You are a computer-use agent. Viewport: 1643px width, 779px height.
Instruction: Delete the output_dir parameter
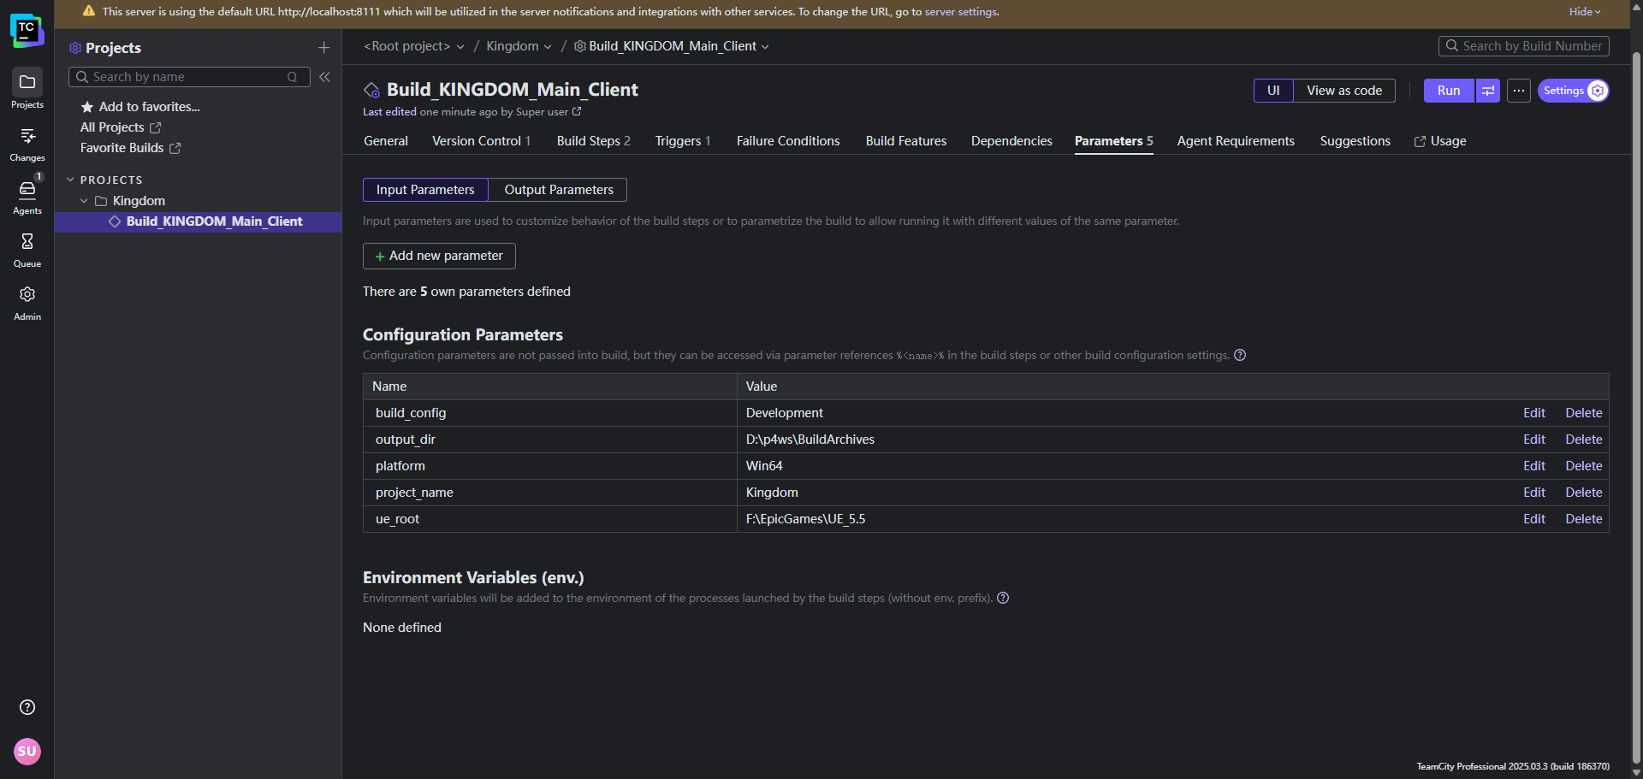[x=1584, y=440]
